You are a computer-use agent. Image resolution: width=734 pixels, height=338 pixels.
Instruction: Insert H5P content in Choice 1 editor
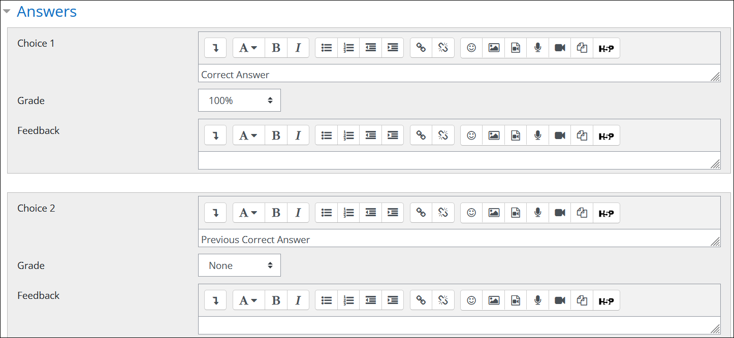[x=607, y=48]
